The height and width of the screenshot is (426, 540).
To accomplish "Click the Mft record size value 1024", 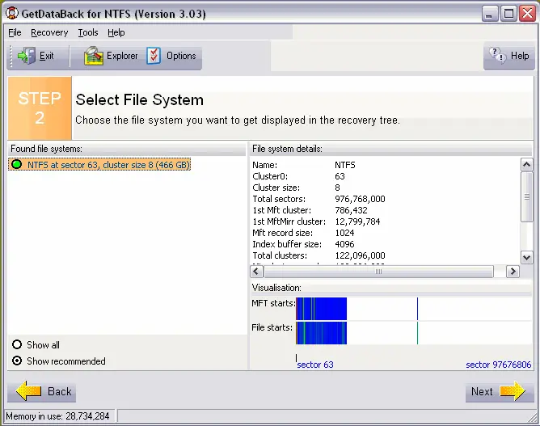I will (344, 233).
